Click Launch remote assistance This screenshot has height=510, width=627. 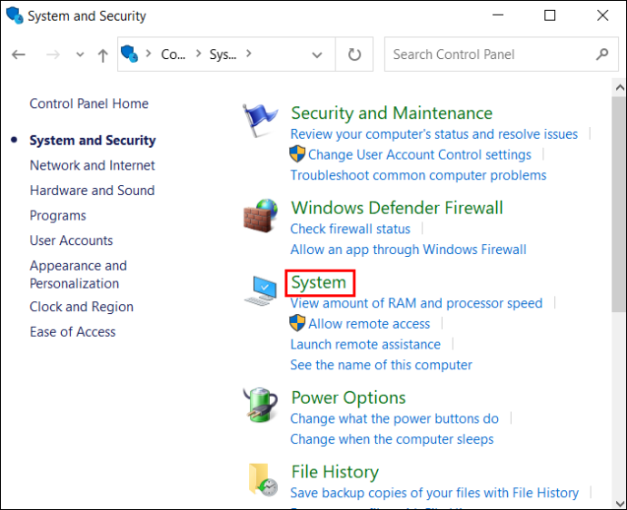(x=365, y=344)
